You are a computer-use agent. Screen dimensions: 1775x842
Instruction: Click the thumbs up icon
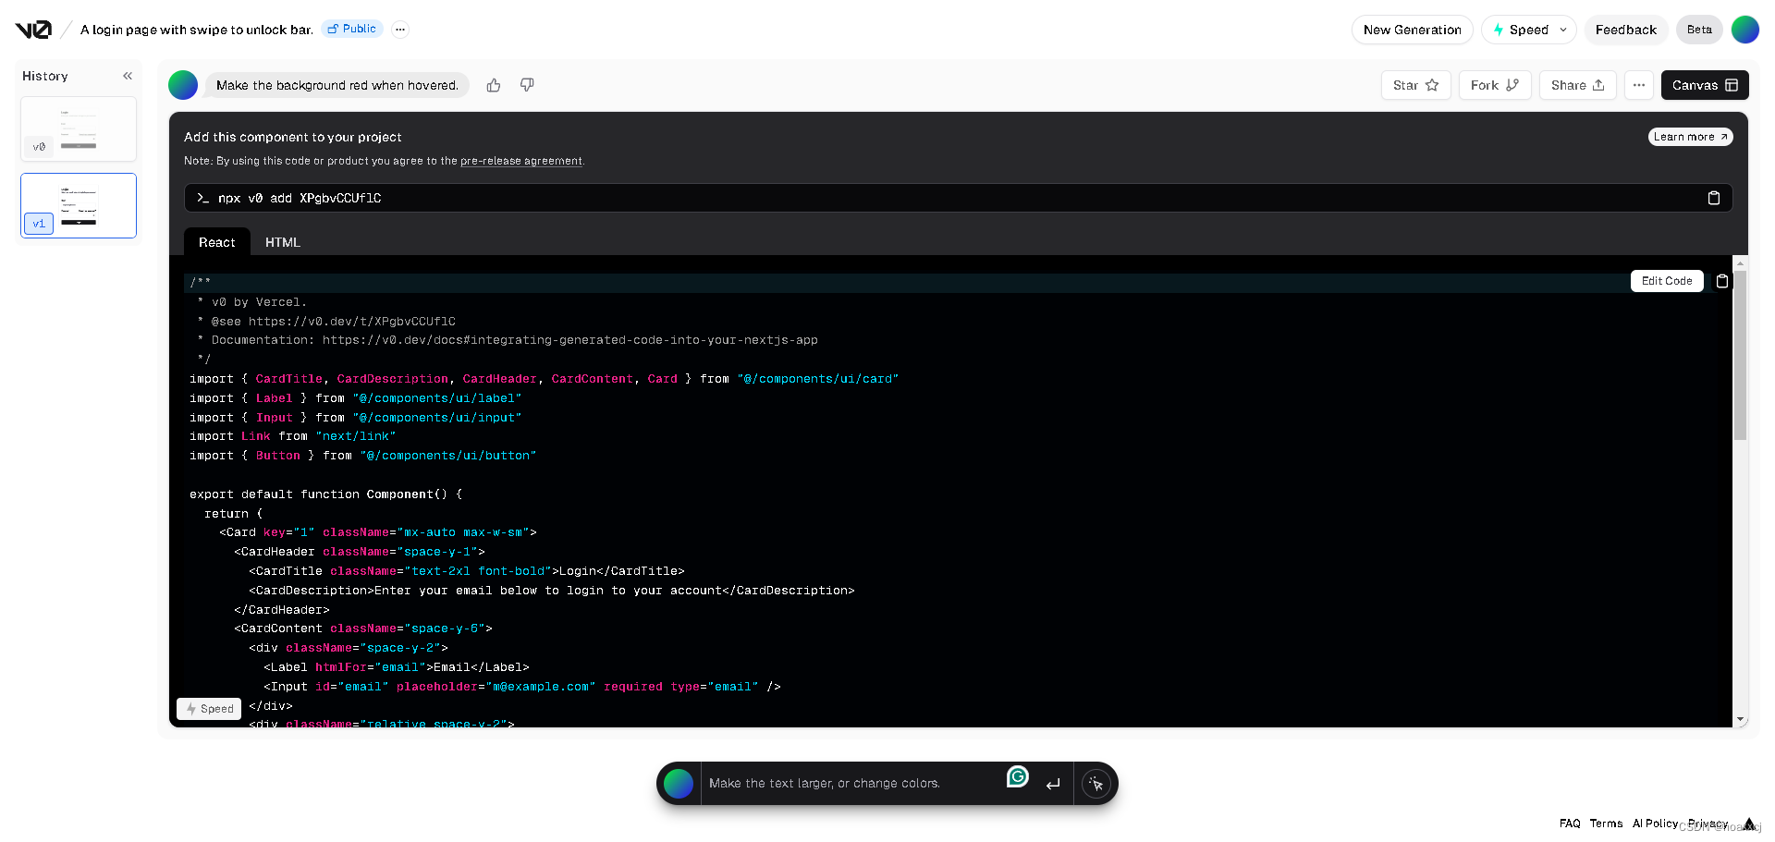(494, 85)
